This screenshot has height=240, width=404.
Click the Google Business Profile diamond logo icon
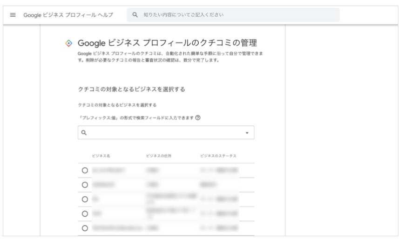(x=69, y=43)
